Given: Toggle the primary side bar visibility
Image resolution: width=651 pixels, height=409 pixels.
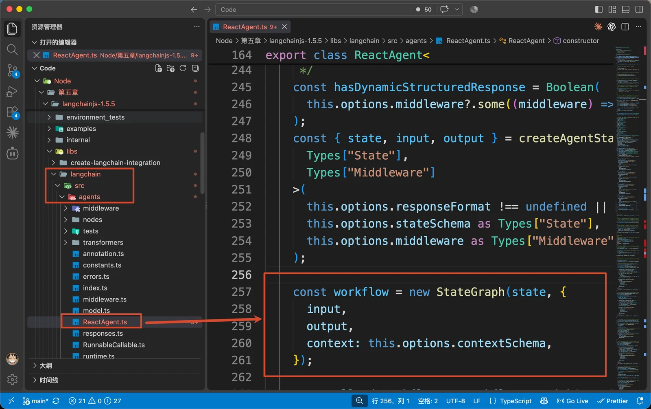Looking at the screenshot, I should coord(599,9).
